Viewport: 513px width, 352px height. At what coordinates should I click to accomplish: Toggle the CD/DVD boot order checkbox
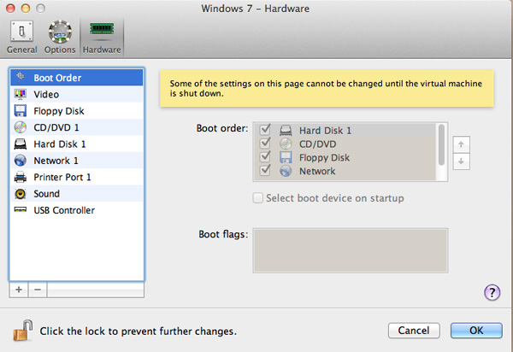click(x=265, y=144)
